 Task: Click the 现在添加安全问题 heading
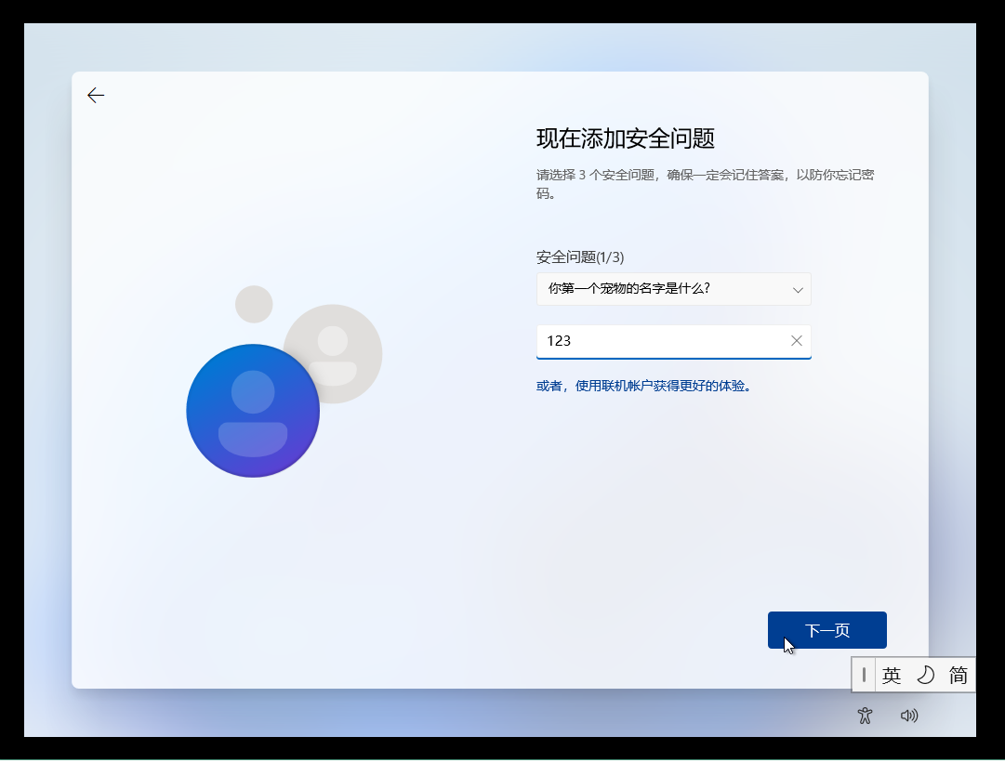pos(626,138)
